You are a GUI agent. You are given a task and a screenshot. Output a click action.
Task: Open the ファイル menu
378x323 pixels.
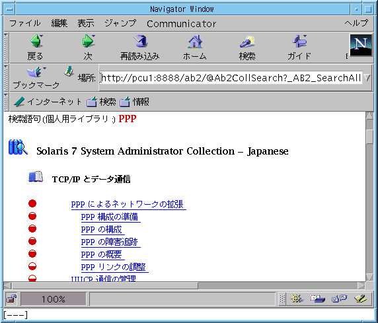click(x=25, y=23)
